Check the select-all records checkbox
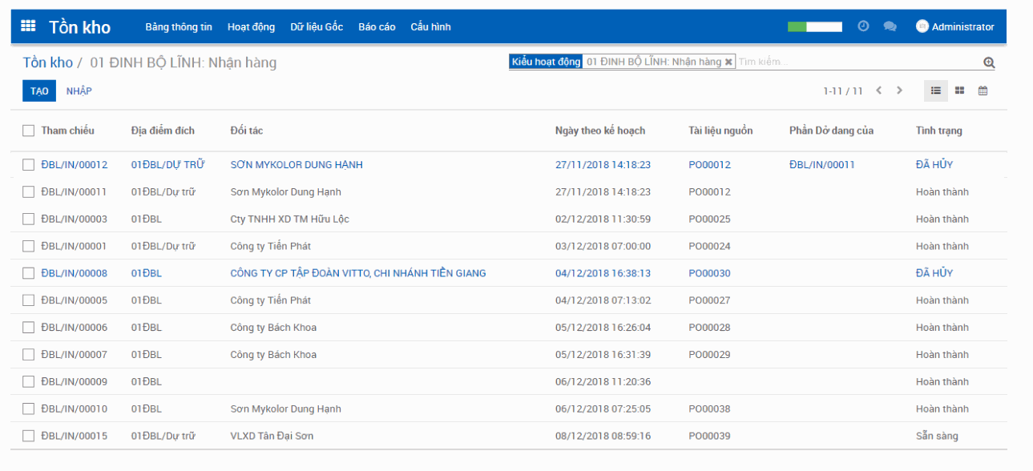 click(28, 130)
